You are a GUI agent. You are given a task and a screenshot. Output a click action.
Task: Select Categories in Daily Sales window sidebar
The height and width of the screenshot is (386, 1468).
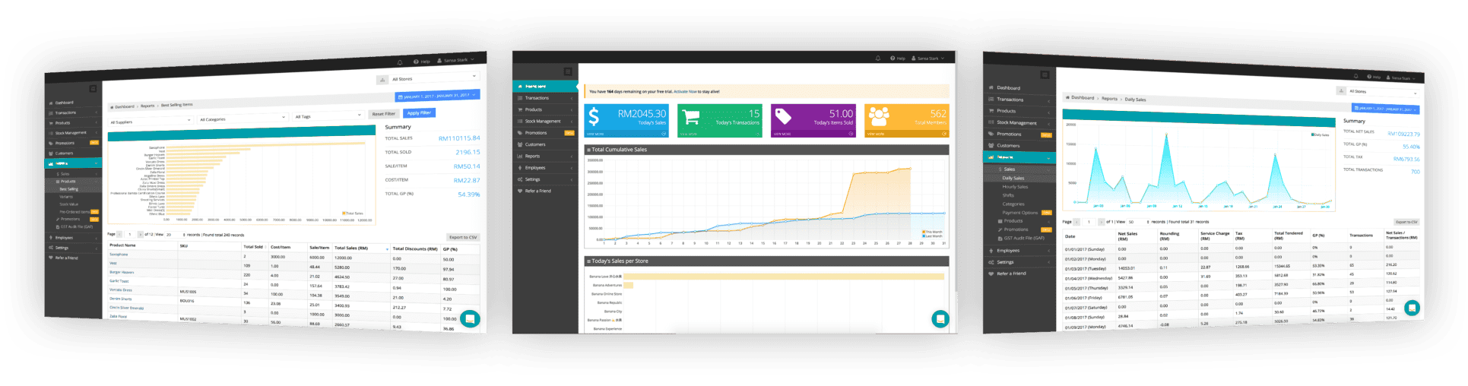(x=1013, y=204)
